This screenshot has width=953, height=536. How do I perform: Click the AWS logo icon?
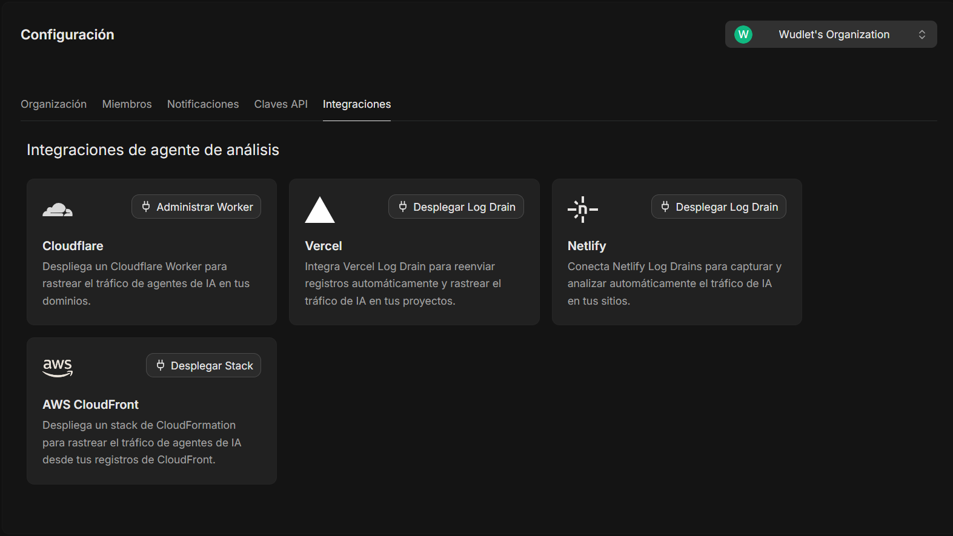58,368
